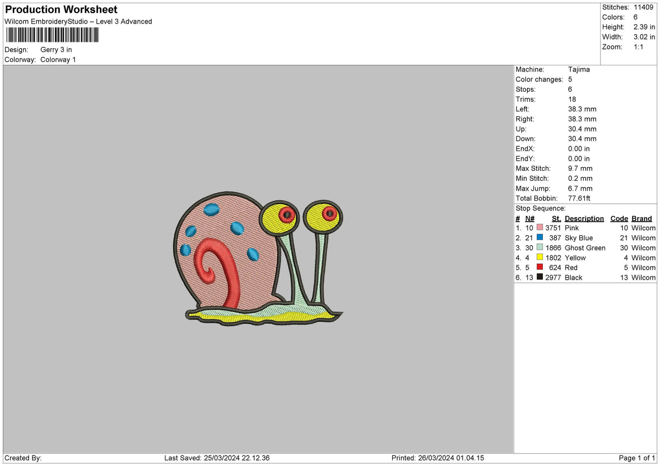Click the Ghost Green thread color swatch

click(x=540, y=247)
